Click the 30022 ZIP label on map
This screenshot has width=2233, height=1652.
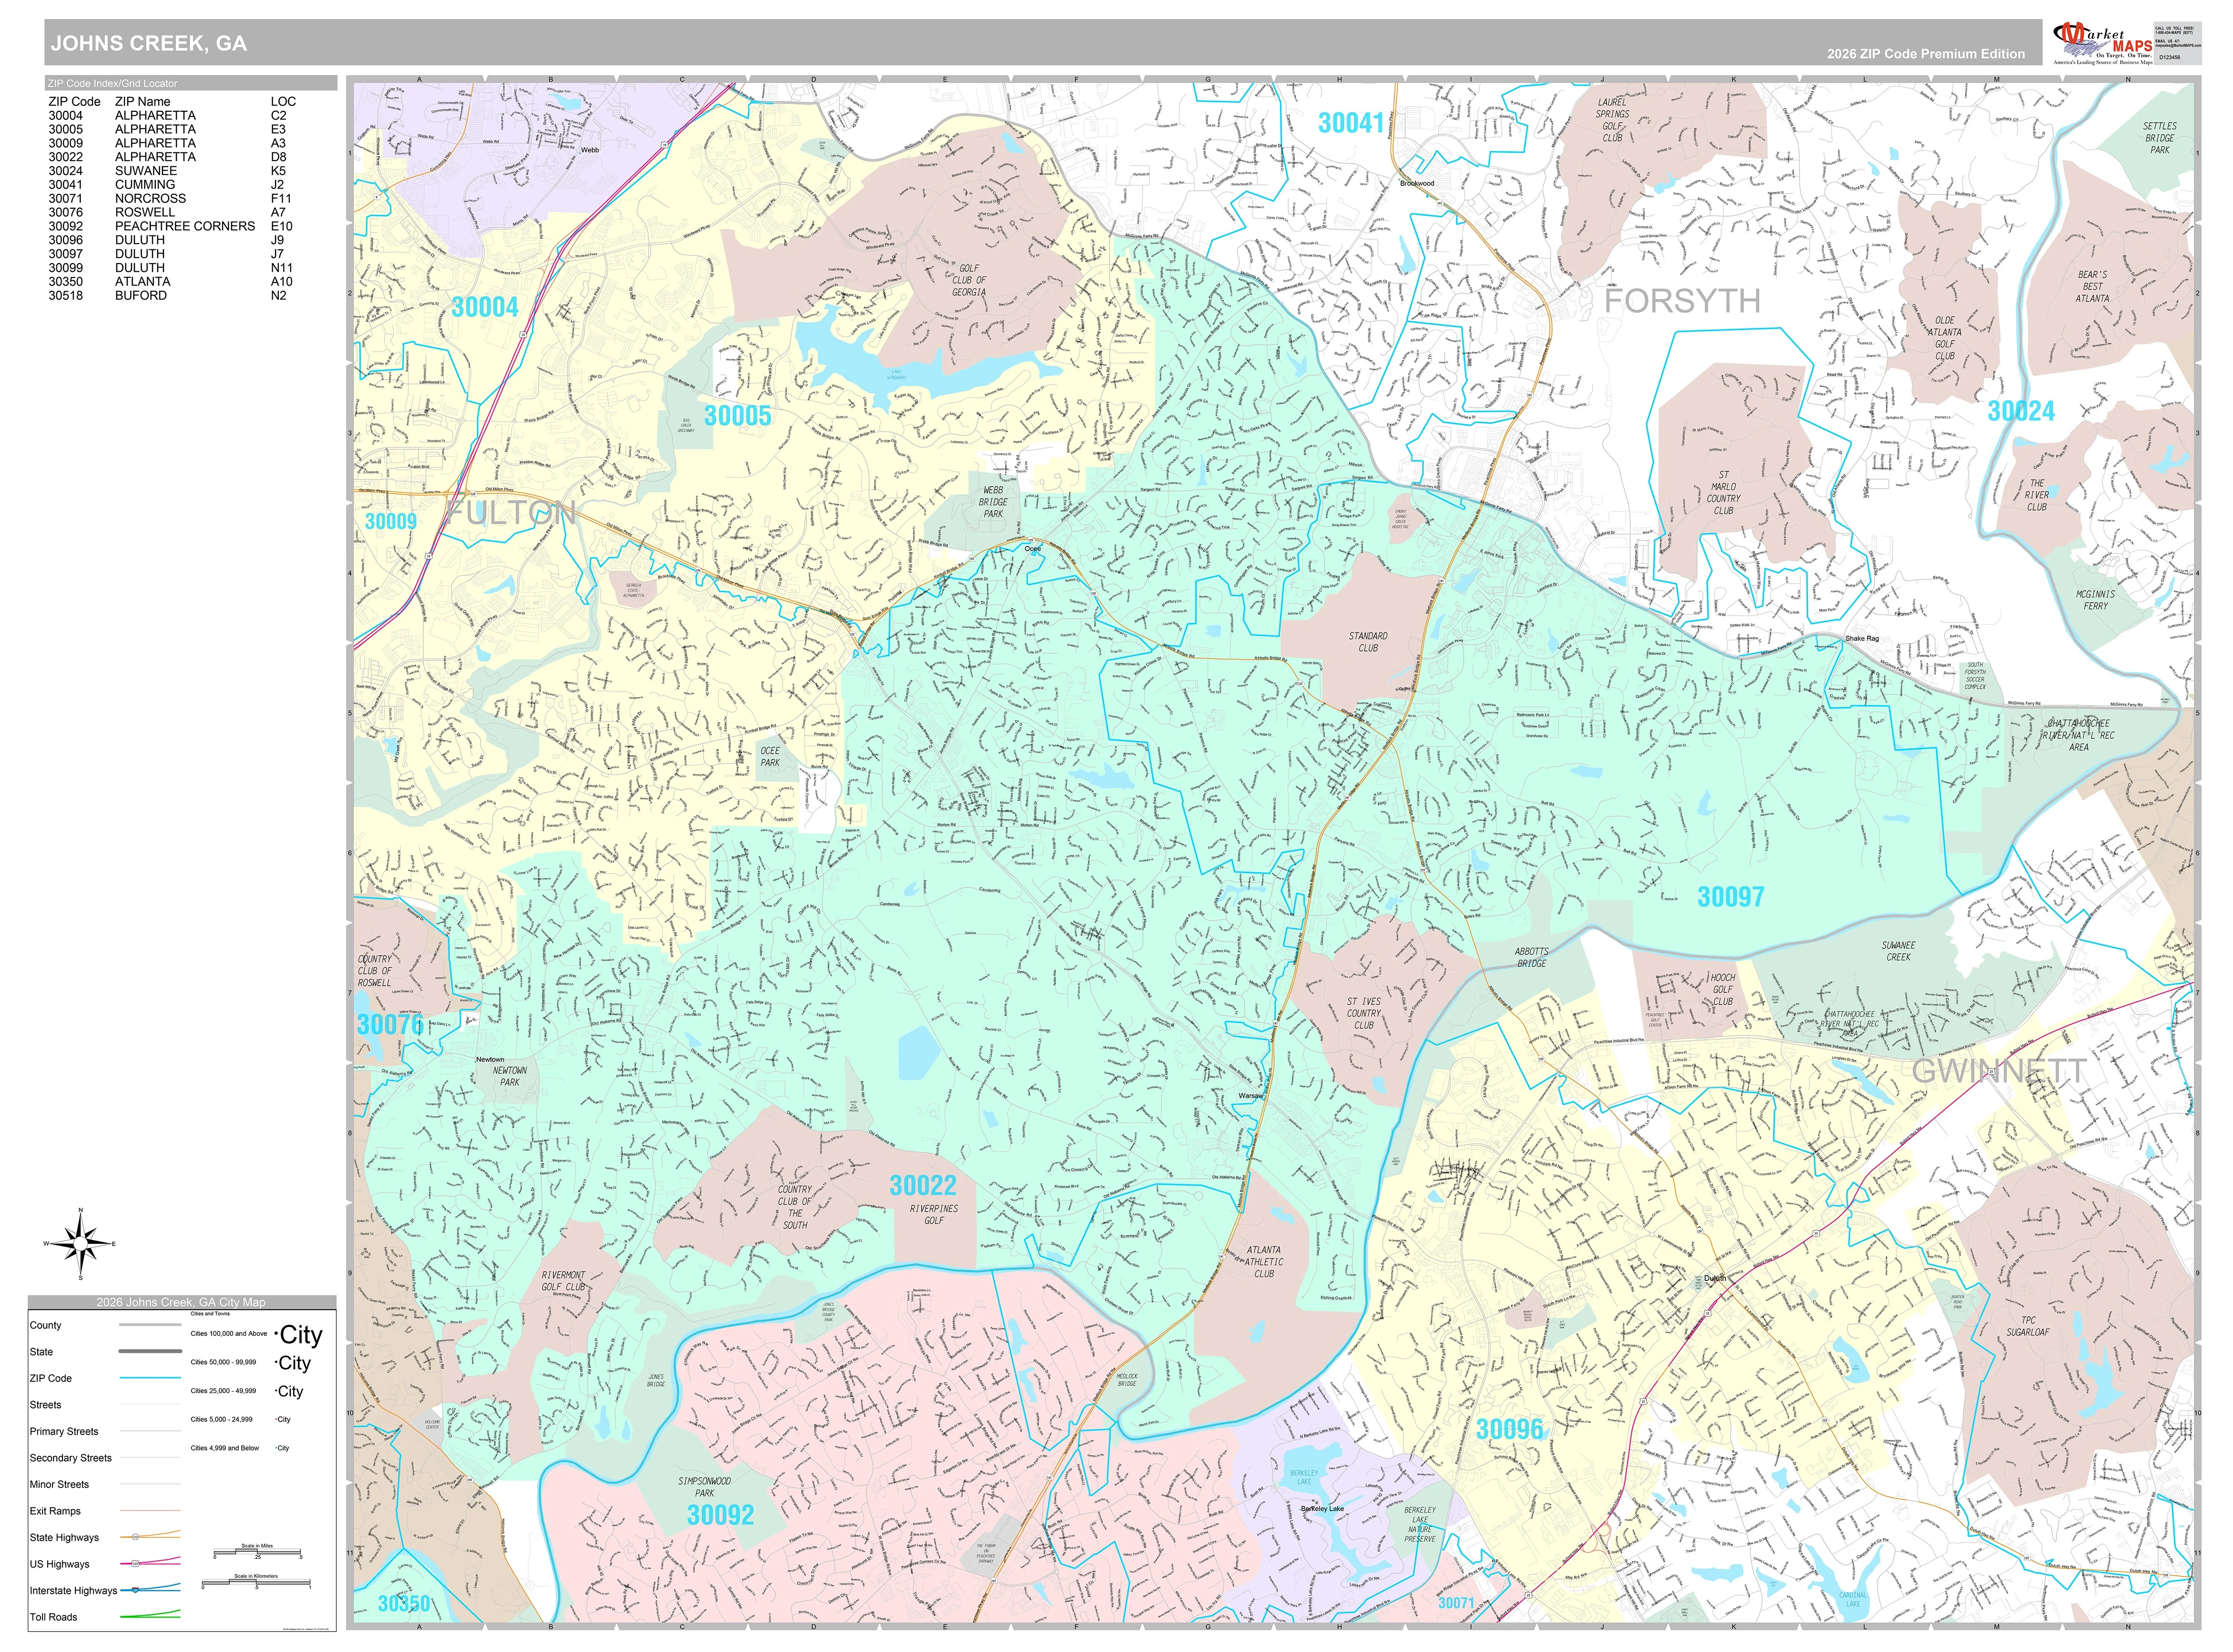click(x=923, y=1186)
